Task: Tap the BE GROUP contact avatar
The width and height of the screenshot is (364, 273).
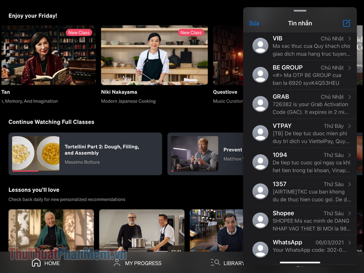Action: (x=260, y=75)
